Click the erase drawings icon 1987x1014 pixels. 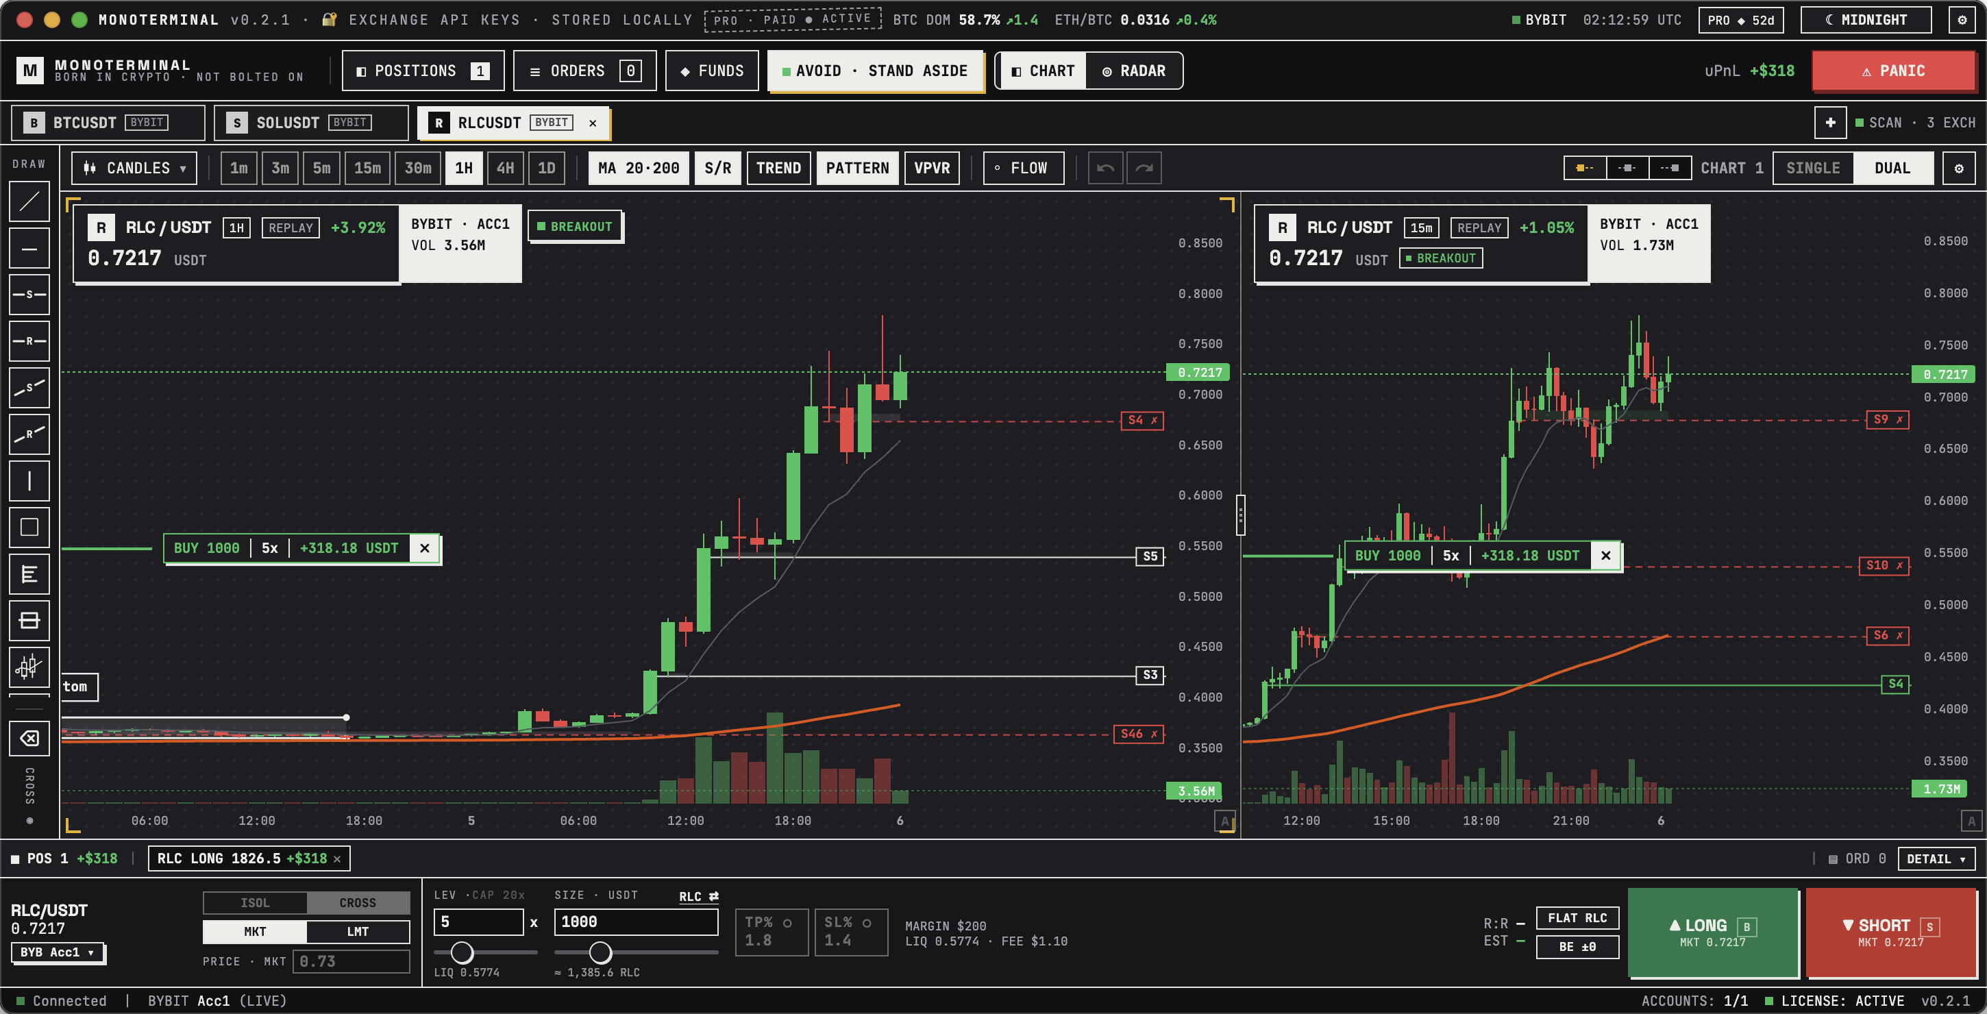tap(29, 739)
